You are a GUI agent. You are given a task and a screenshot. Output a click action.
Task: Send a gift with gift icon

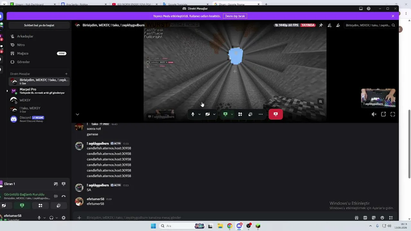pyautogui.click(x=356, y=218)
